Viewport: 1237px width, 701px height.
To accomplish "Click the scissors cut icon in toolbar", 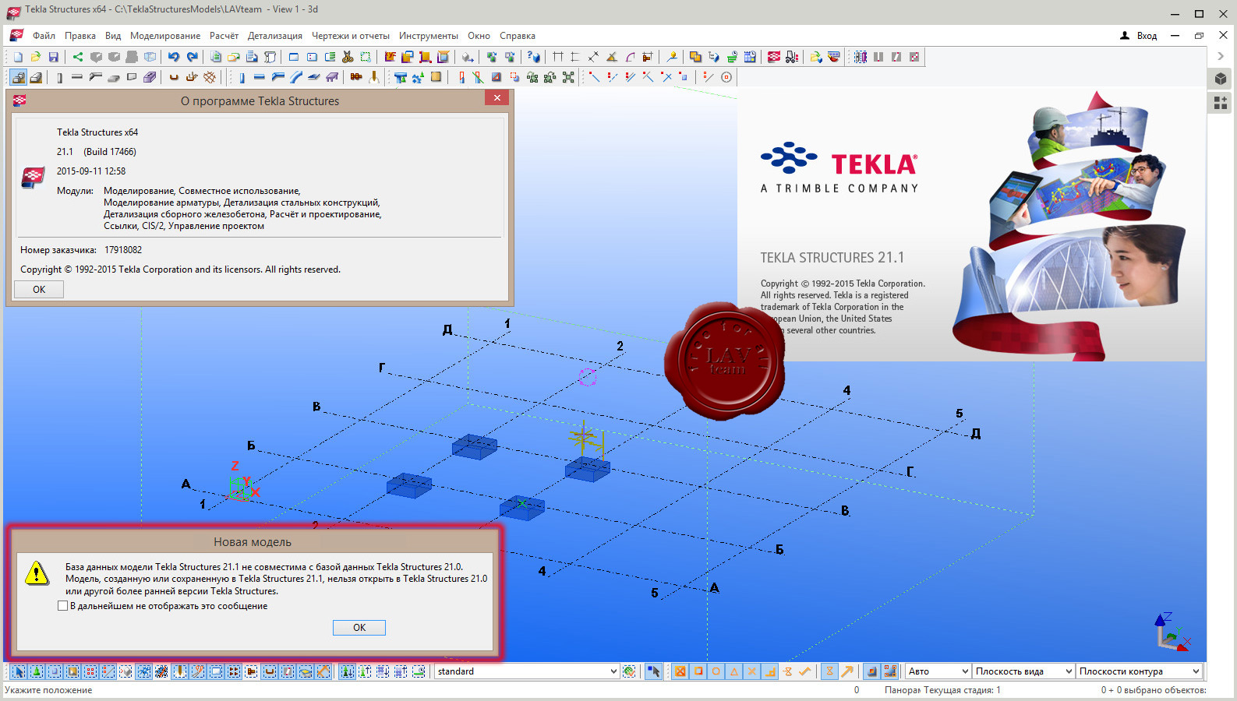I will pyautogui.click(x=348, y=57).
